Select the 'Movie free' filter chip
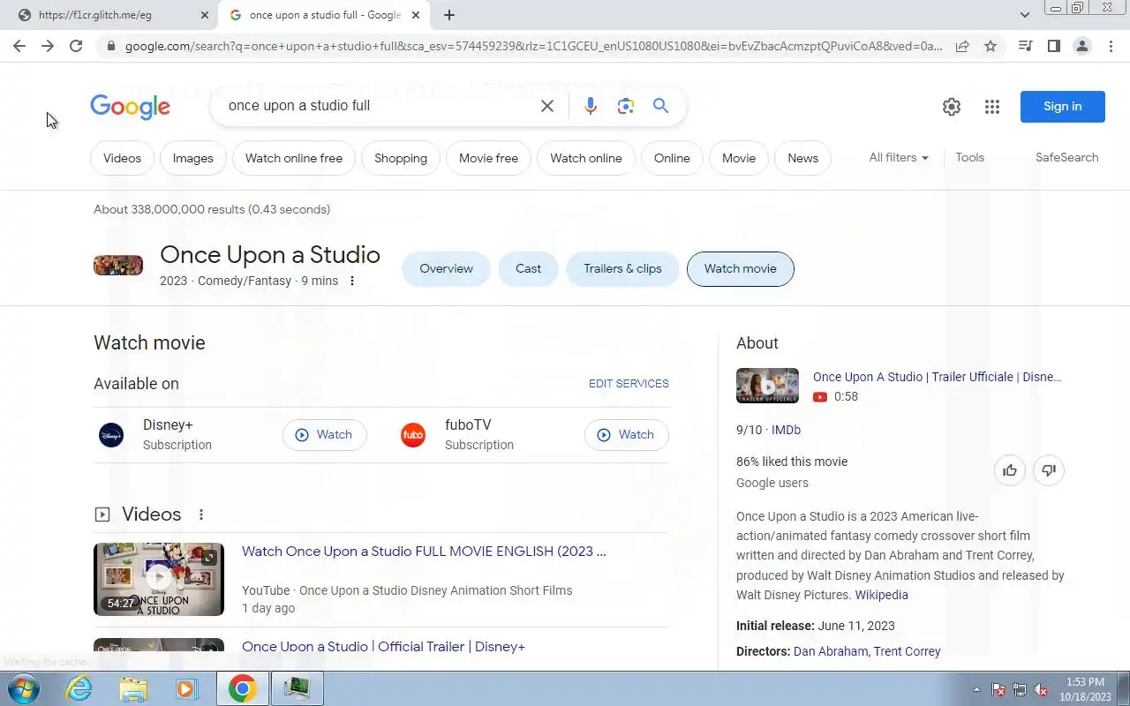Image resolution: width=1130 pixels, height=706 pixels. click(488, 158)
